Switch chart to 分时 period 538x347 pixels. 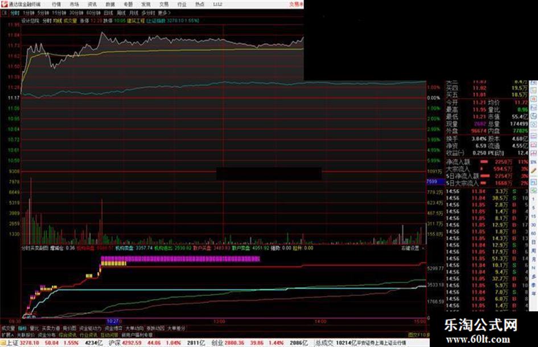(x=15, y=13)
